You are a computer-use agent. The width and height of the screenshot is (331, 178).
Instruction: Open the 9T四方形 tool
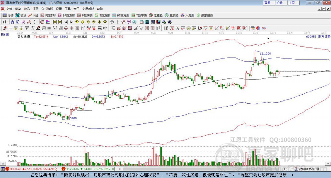(121, 16)
